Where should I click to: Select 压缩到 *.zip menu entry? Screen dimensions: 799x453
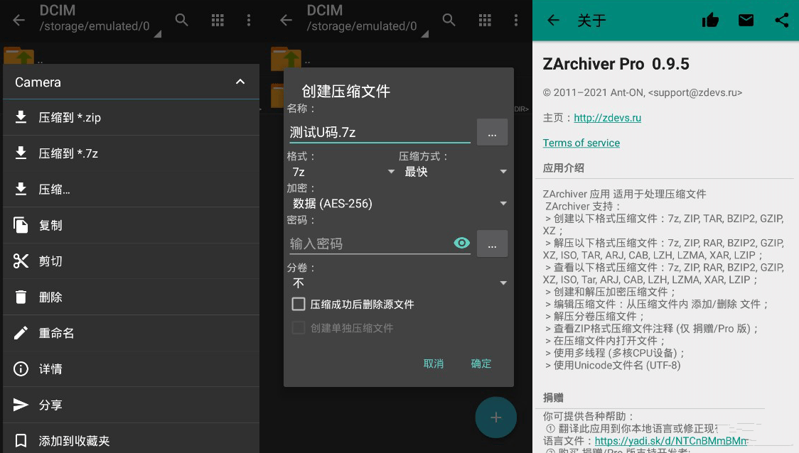[x=70, y=117]
